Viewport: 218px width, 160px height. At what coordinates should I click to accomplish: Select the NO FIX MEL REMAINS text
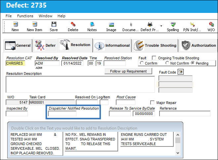pos(91,141)
